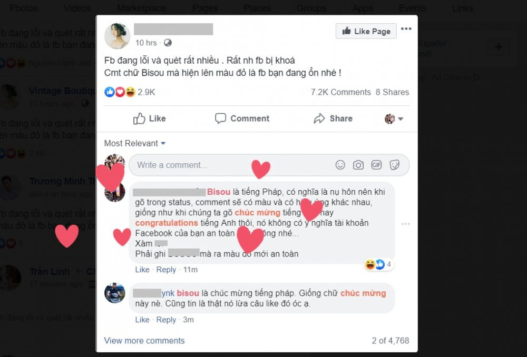The width and height of the screenshot is (527, 357).
Task: Open the GIF picker in comment box
Action: coord(376,165)
